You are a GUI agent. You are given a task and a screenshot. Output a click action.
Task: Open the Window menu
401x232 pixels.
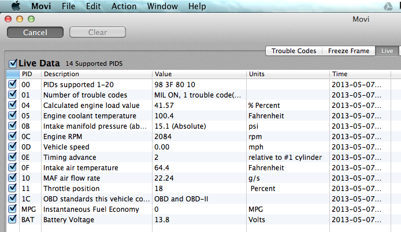162,6
